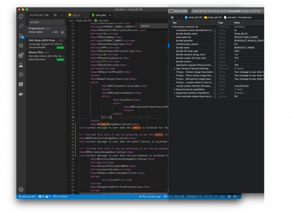Open the extensions panel more actions menu
This screenshot has height=213, width=292.
(62, 15)
